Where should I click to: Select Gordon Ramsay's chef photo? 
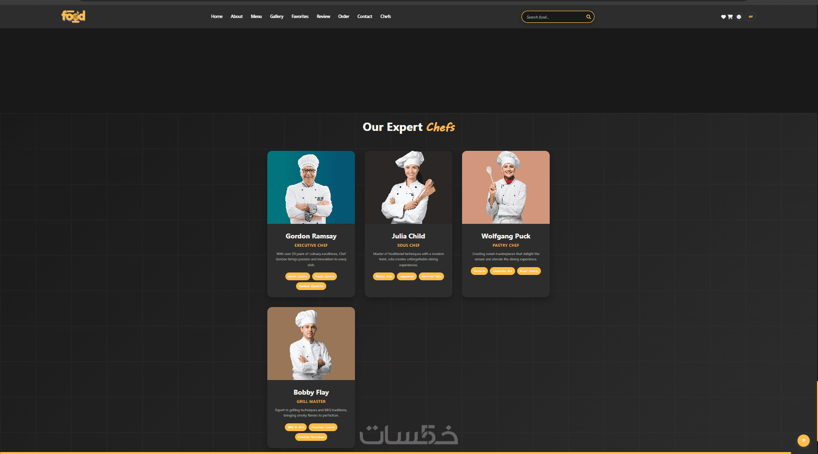[x=311, y=187]
